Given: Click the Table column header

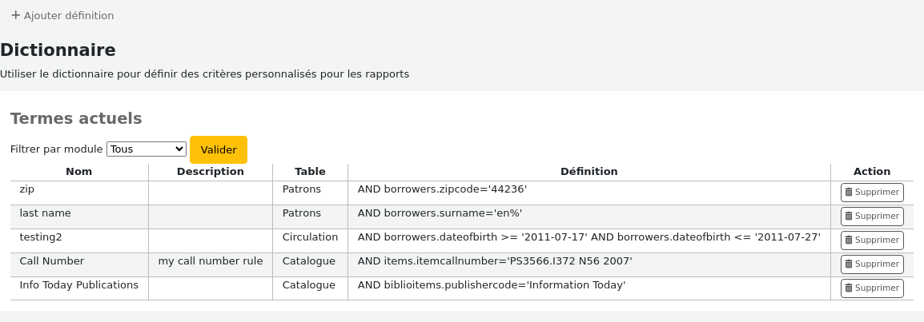Looking at the screenshot, I should (310, 172).
